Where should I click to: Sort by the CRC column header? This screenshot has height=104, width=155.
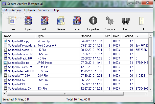pos(141,36)
